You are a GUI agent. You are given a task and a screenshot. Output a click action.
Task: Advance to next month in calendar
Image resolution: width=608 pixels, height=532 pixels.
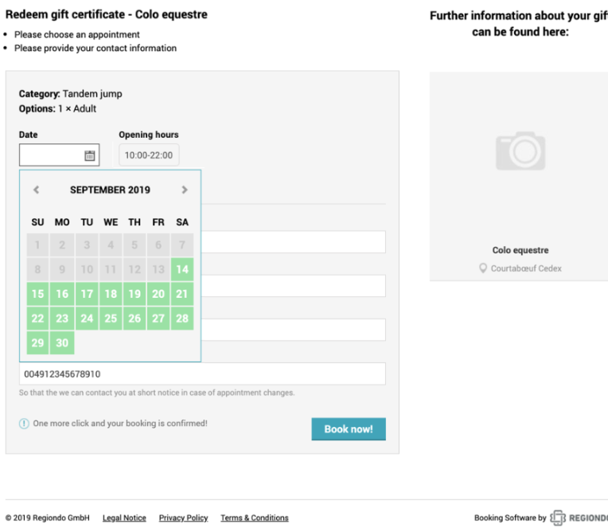[185, 190]
